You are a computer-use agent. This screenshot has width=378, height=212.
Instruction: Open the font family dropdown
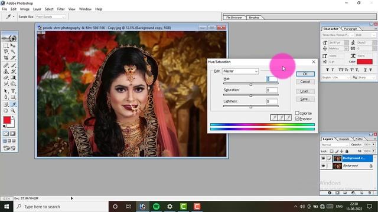338,35
